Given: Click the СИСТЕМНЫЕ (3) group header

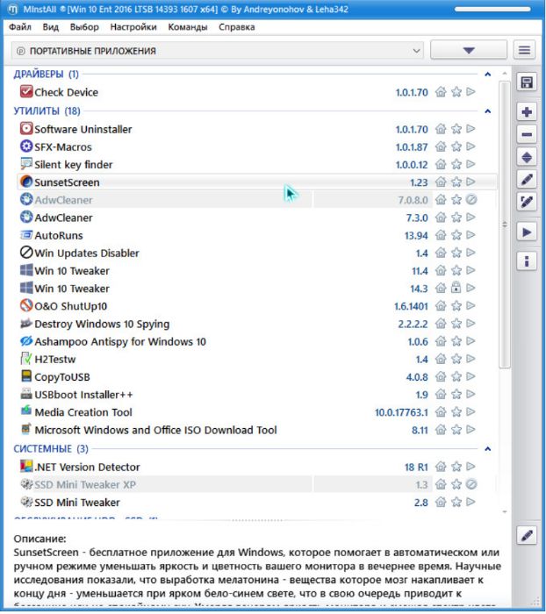Looking at the screenshot, I should pos(51,449).
